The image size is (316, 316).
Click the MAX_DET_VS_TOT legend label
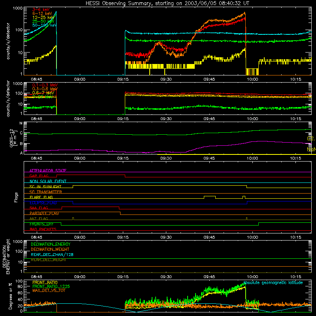49,290
